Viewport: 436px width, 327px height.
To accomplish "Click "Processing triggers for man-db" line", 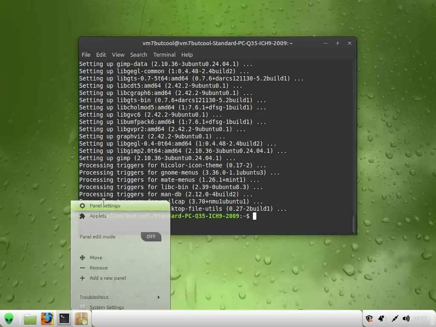I will point(166,194).
